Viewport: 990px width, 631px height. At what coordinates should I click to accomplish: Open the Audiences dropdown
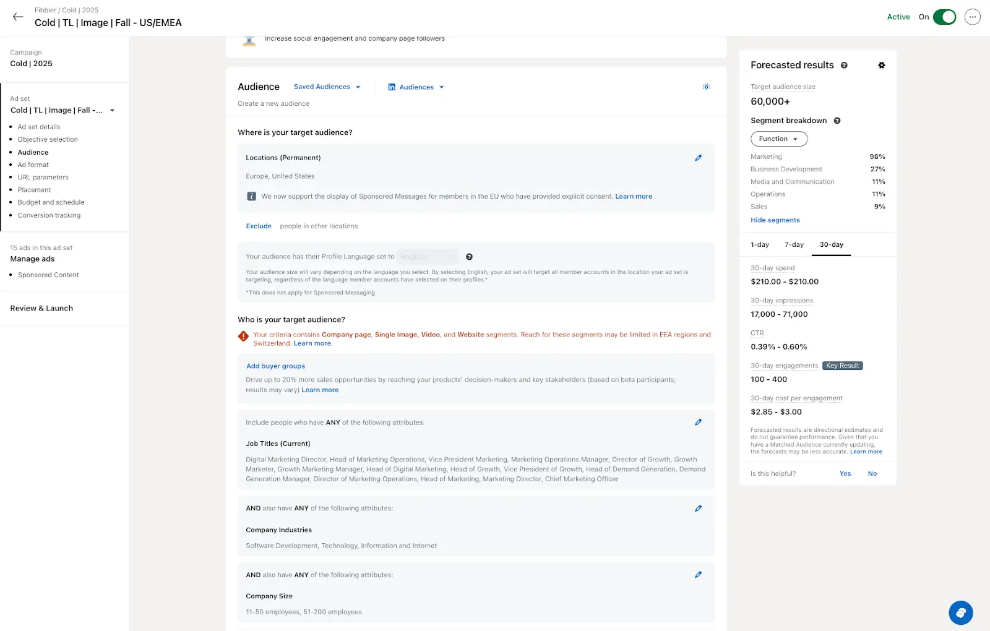pyautogui.click(x=416, y=87)
